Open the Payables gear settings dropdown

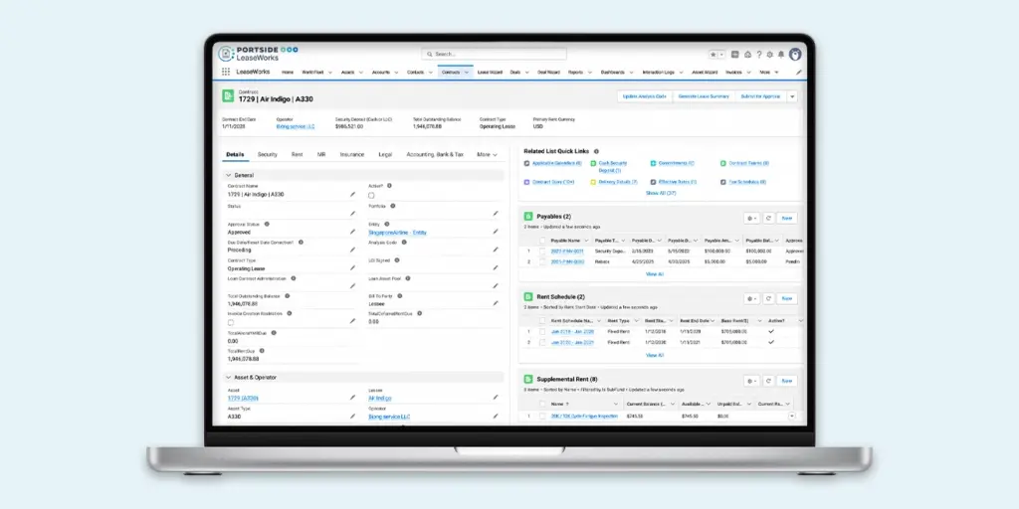coord(752,218)
